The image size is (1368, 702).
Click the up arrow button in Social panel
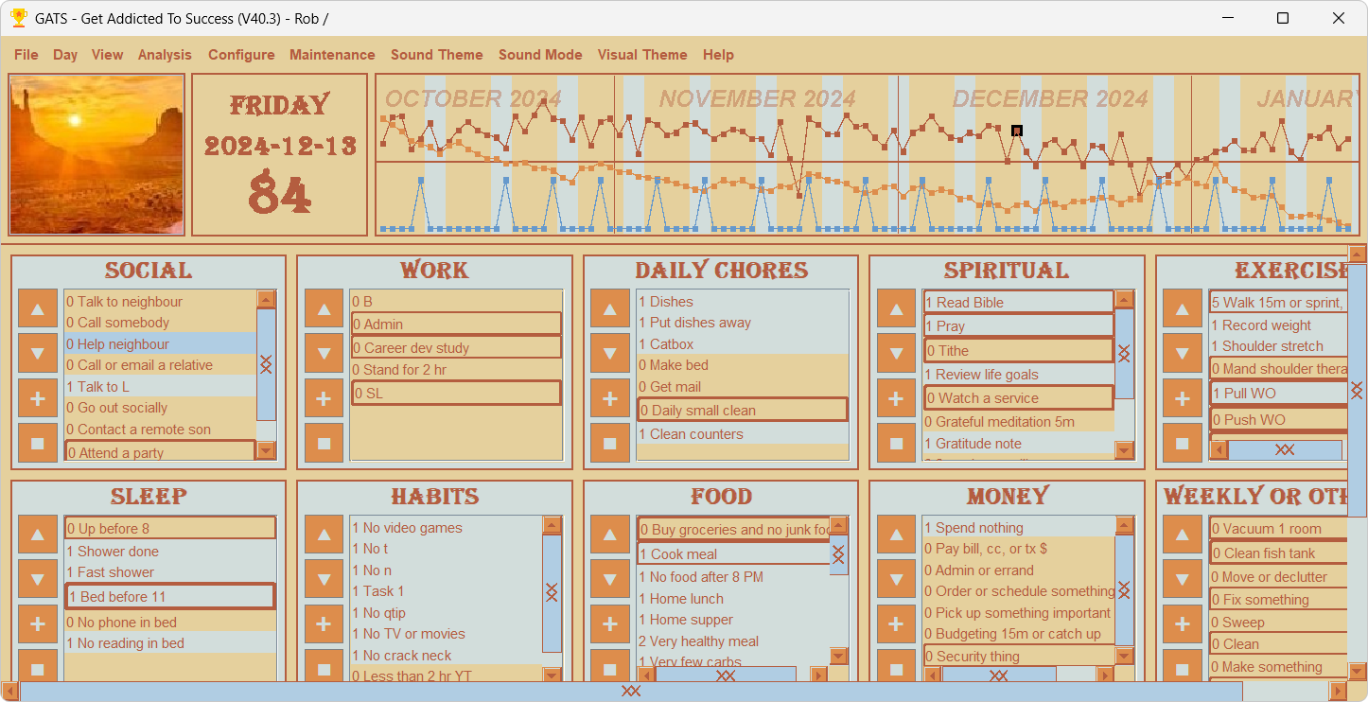38,309
